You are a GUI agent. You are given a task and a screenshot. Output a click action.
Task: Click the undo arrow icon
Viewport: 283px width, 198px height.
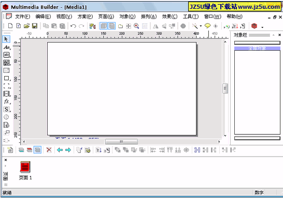(73, 26)
